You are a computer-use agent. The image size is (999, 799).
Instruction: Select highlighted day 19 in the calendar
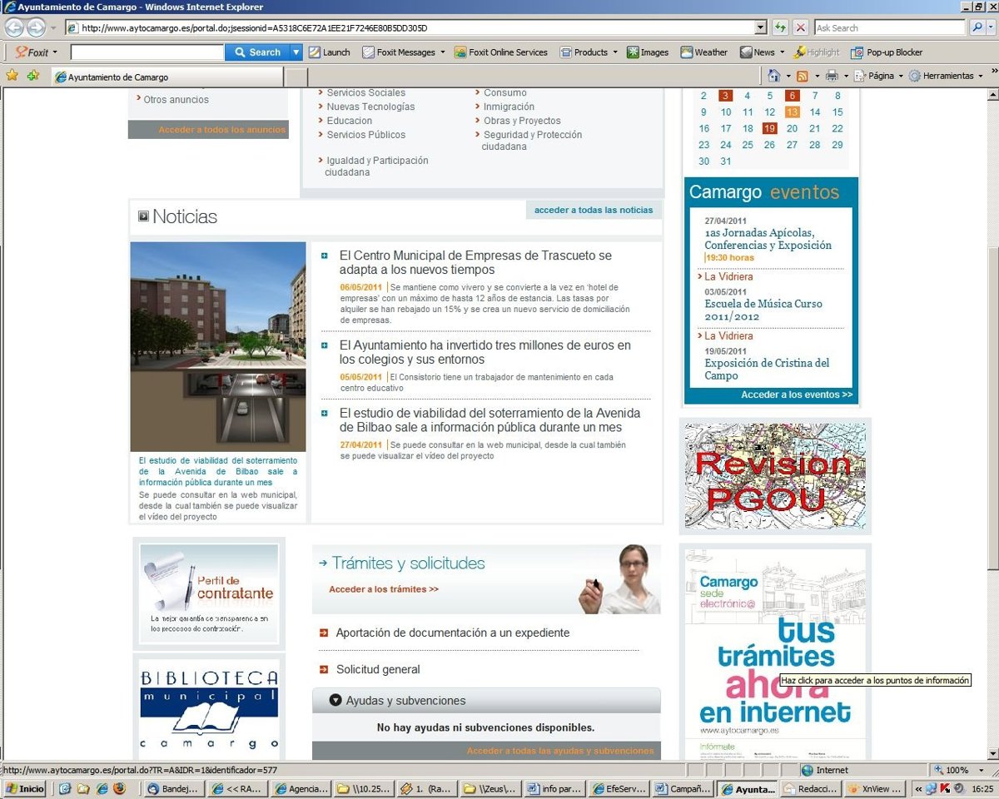(769, 128)
